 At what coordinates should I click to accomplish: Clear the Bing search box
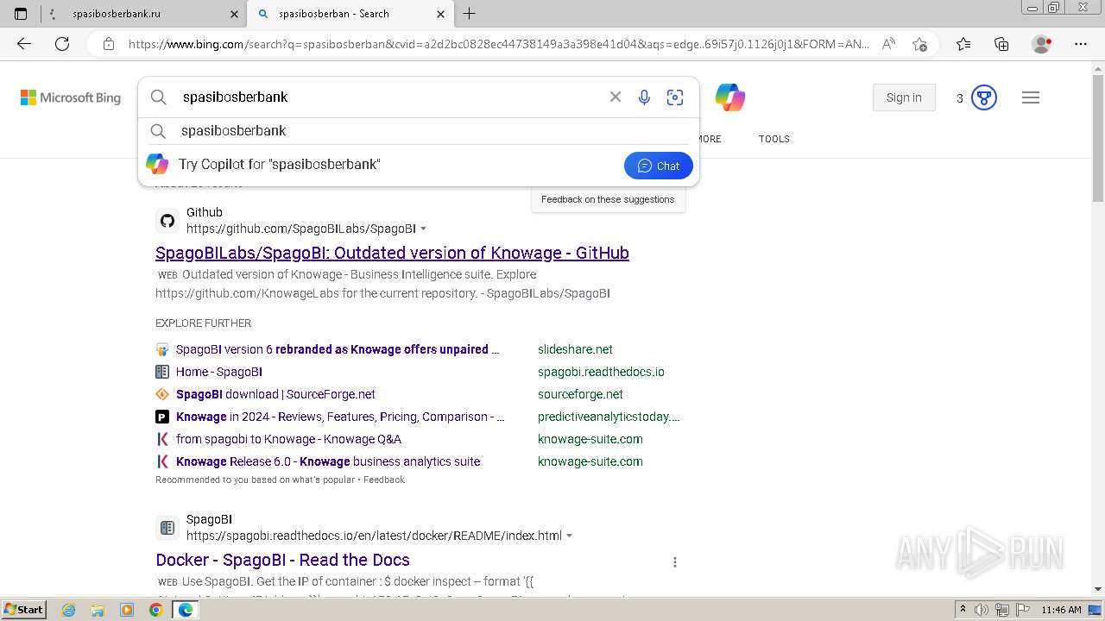coord(616,97)
